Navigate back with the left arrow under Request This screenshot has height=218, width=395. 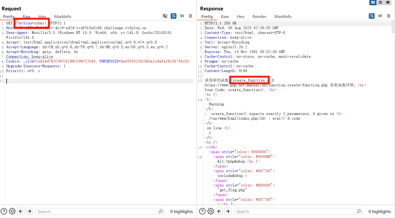21,211
